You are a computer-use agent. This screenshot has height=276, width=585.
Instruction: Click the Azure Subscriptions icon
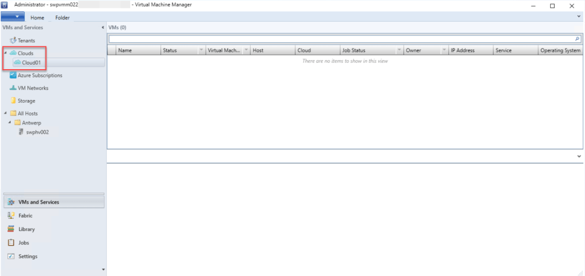[13, 75]
